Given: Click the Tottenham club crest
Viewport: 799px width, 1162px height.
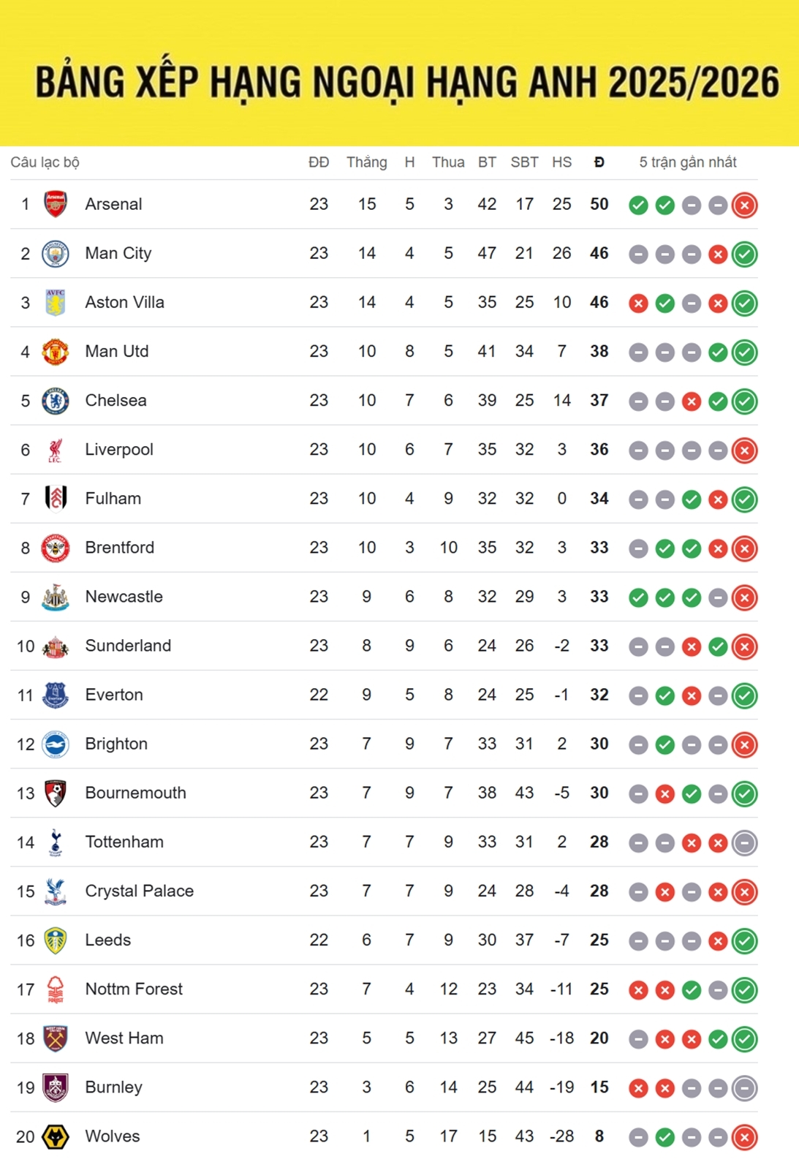Looking at the screenshot, I should [56, 842].
